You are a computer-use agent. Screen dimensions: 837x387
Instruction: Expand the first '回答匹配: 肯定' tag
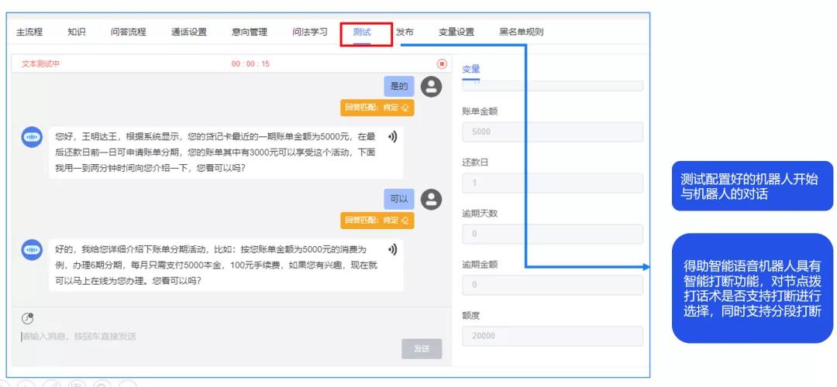377,108
